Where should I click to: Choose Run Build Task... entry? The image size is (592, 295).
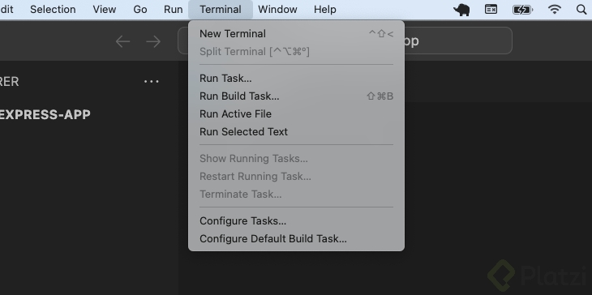click(x=296, y=96)
